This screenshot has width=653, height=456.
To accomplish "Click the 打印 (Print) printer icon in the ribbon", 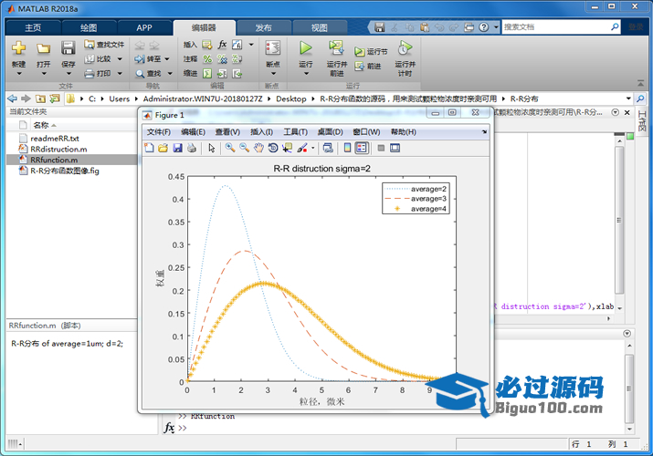I will point(90,74).
